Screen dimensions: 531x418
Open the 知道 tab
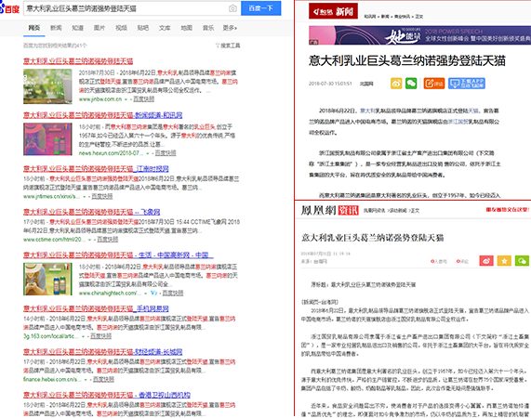77,28
